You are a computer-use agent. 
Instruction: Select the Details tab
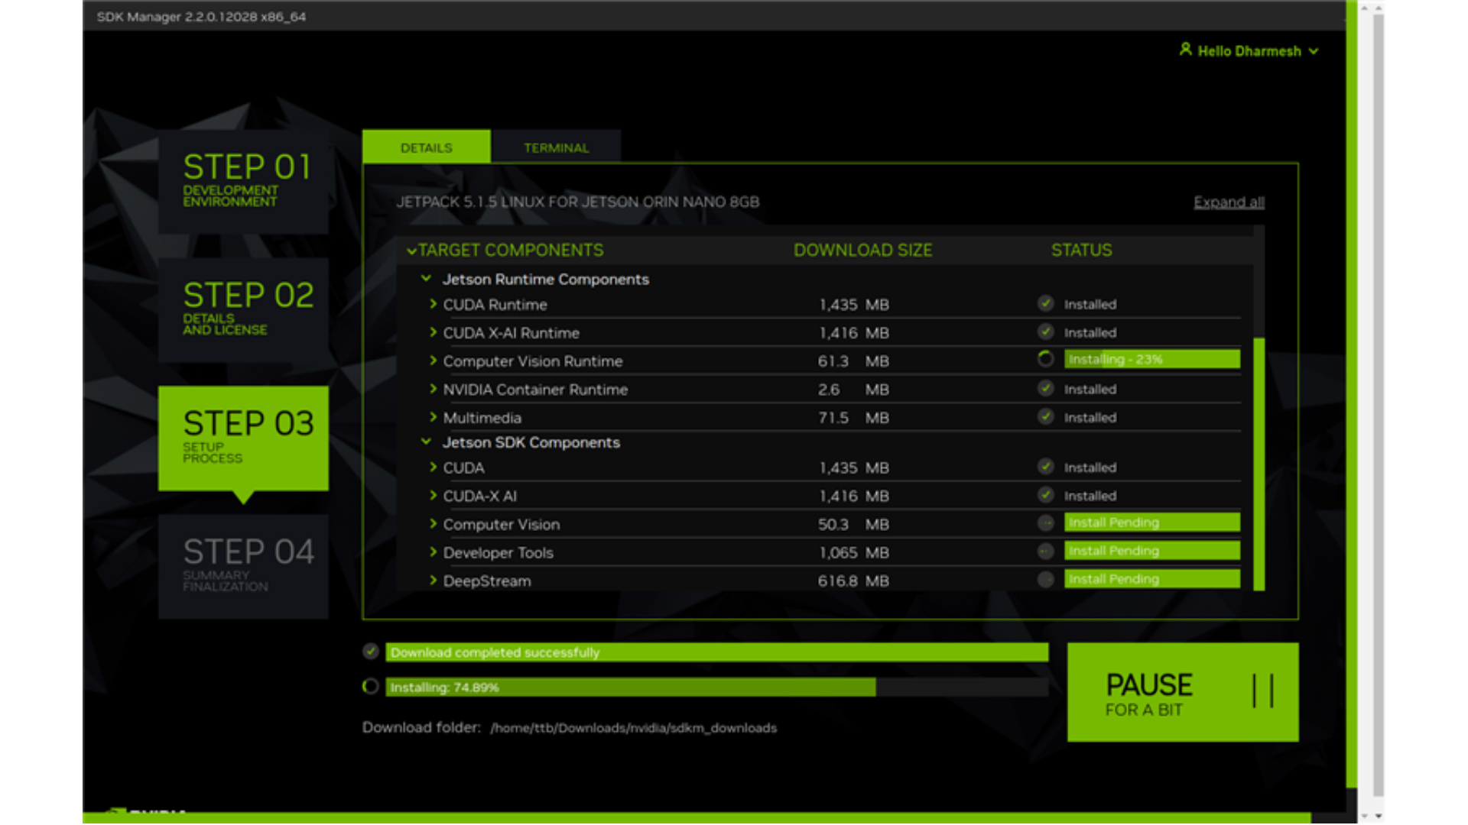pyautogui.click(x=426, y=147)
